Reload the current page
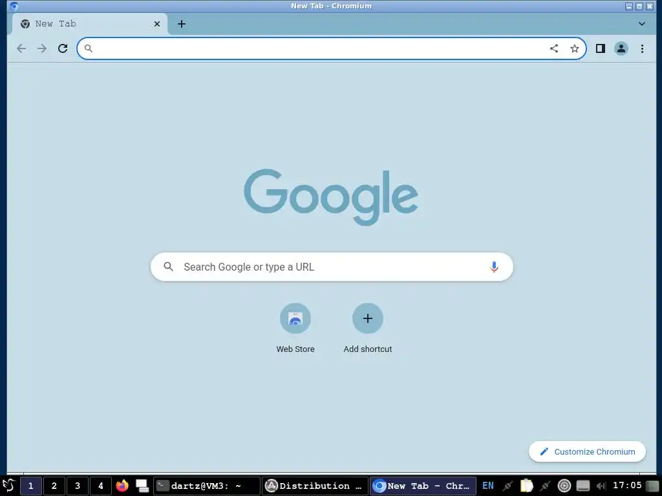 [63, 48]
